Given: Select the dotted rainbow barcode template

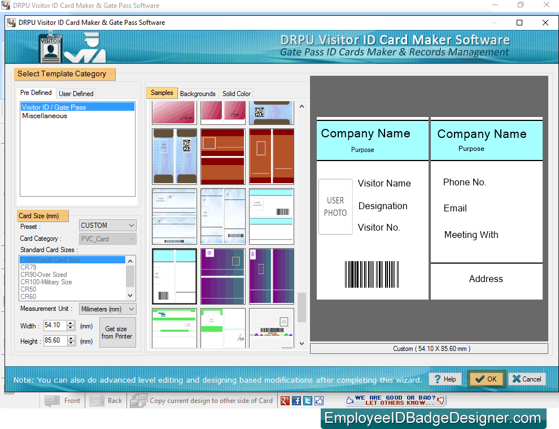Looking at the screenshot, I should tap(271, 328).
